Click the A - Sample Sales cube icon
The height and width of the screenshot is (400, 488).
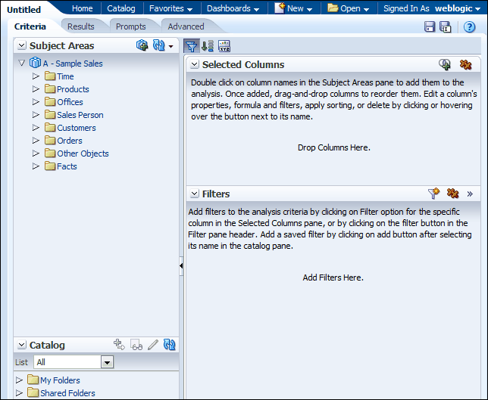coord(35,63)
